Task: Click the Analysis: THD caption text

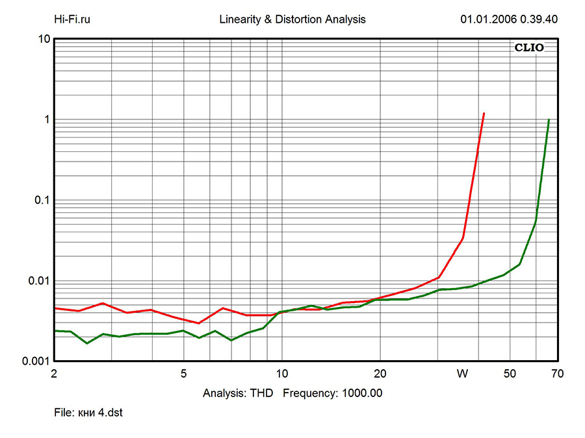Action: 238,393
